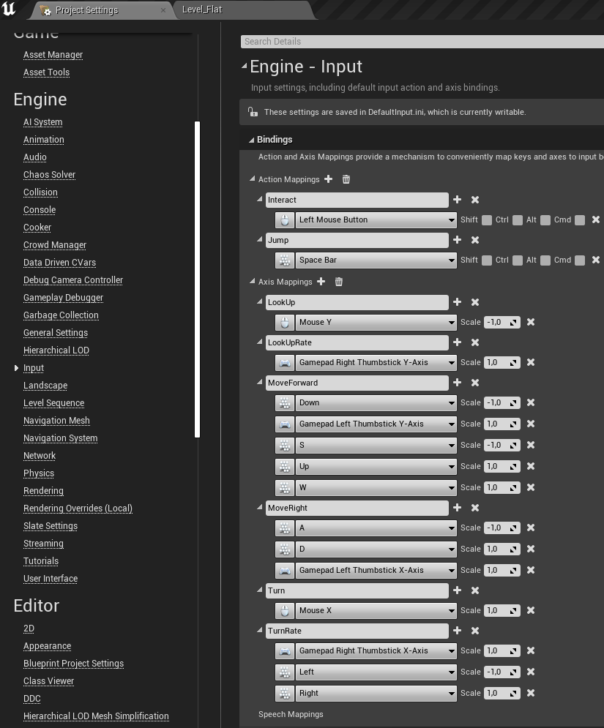The height and width of the screenshot is (728, 604).
Task: Add a new Action Mapping with plus icon
Action: (328, 179)
